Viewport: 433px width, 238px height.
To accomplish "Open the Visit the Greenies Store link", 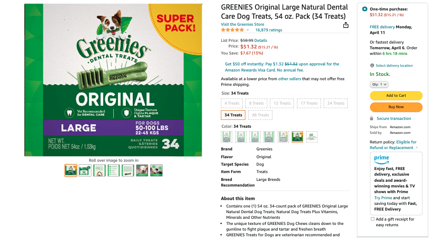I will click(242, 24).
